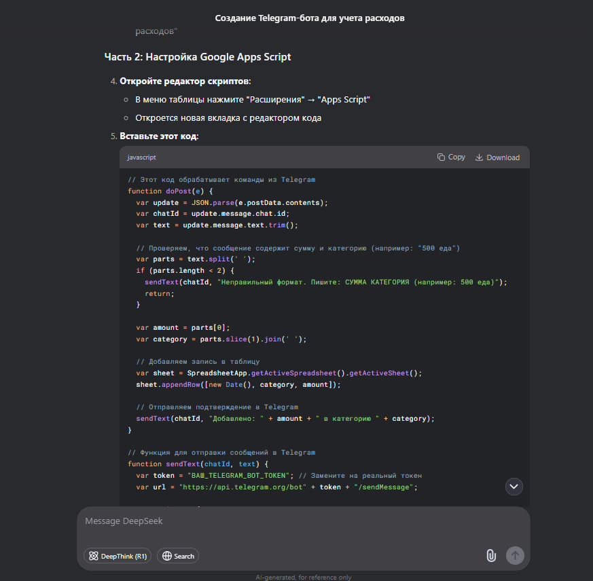Click the comment "Отправляем подтверждение в Telegram"

pos(217,407)
